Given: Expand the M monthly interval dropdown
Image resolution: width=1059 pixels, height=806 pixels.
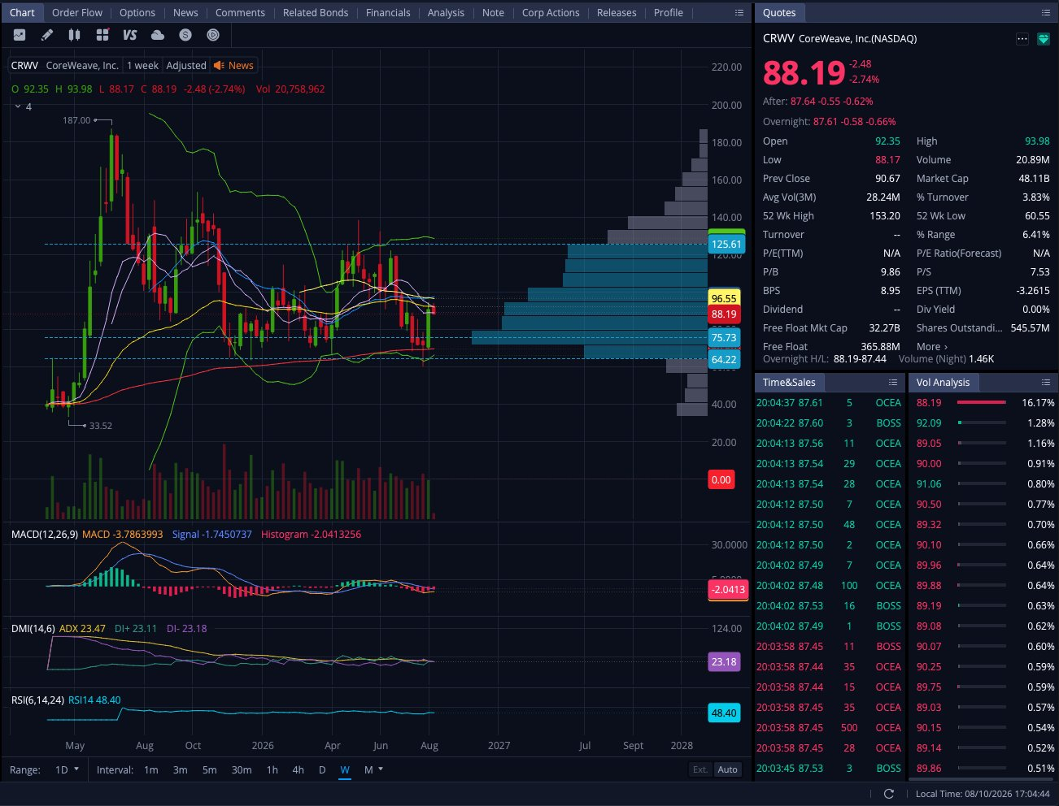Looking at the screenshot, I should 373,769.
